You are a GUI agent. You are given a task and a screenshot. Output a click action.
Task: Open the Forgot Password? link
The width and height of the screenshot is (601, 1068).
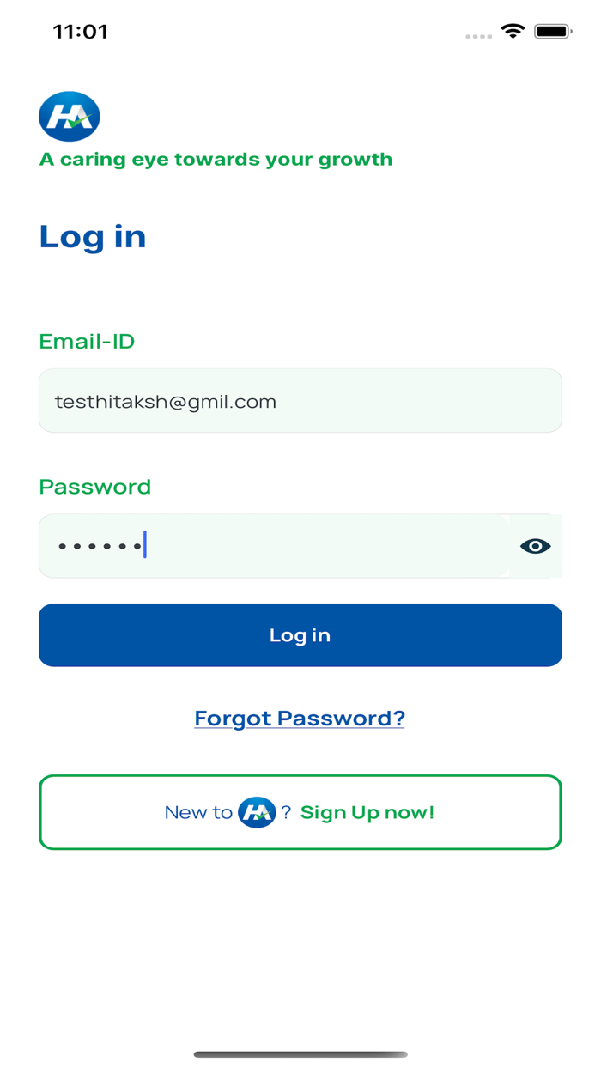pyautogui.click(x=300, y=718)
